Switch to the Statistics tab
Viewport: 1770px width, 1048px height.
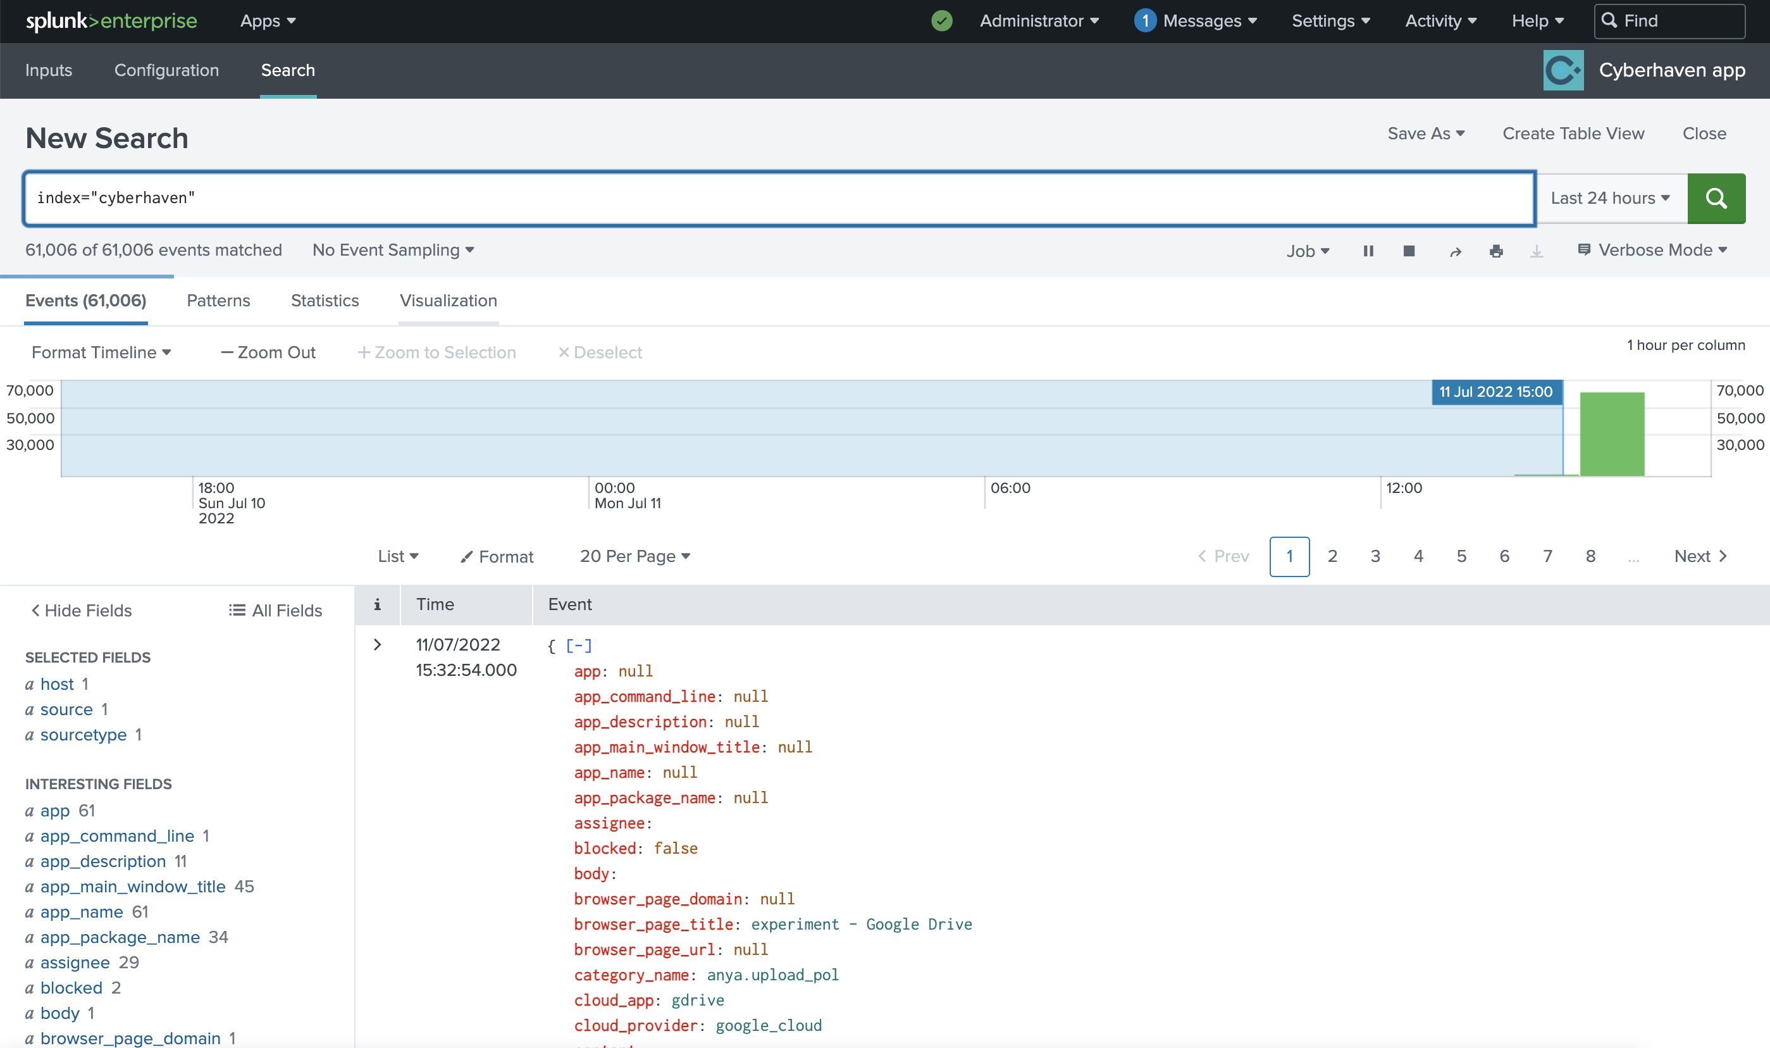(x=325, y=301)
